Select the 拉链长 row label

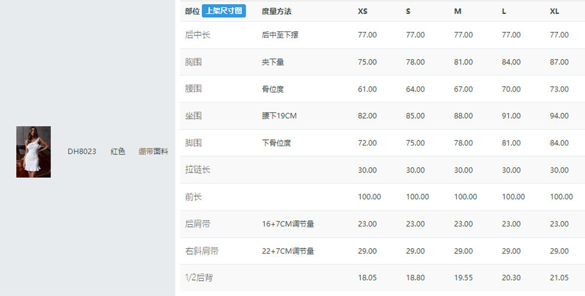coord(197,170)
